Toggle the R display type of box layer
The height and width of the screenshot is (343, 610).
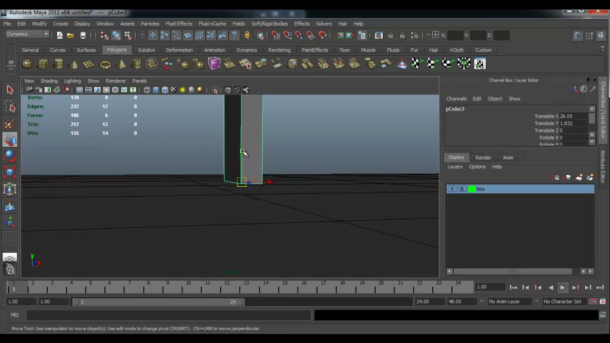click(x=462, y=189)
